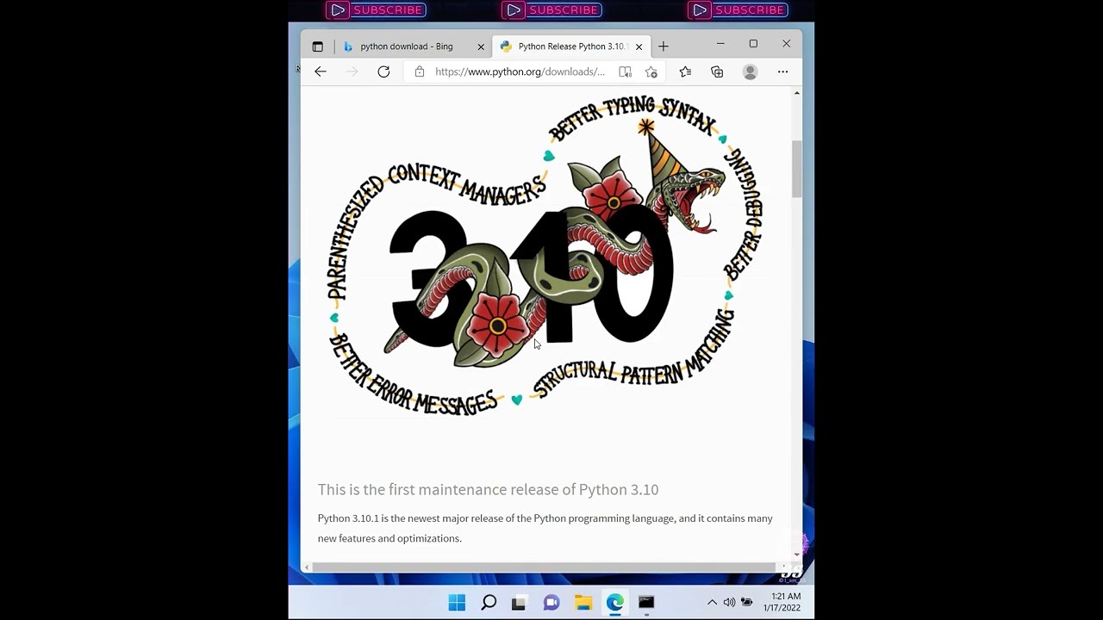Open Task View on the taskbar
The height and width of the screenshot is (620, 1103).
[519, 603]
